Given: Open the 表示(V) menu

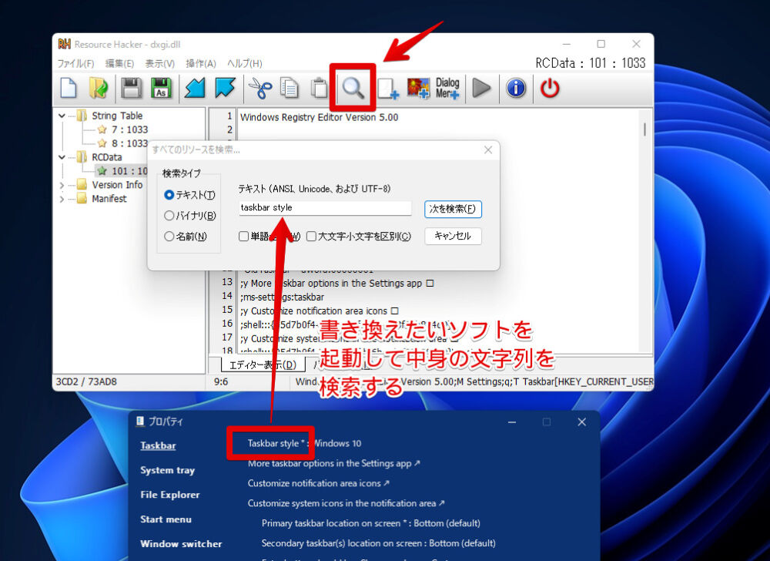Looking at the screenshot, I should pyautogui.click(x=160, y=63).
